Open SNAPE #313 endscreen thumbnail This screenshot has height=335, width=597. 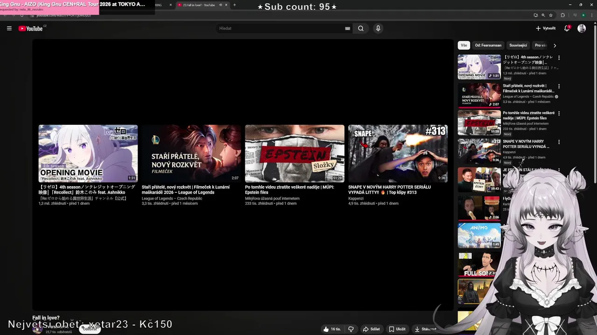pos(398,153)
